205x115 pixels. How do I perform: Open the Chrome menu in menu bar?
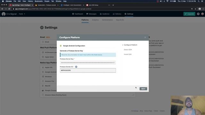click(x=9, y=1)
